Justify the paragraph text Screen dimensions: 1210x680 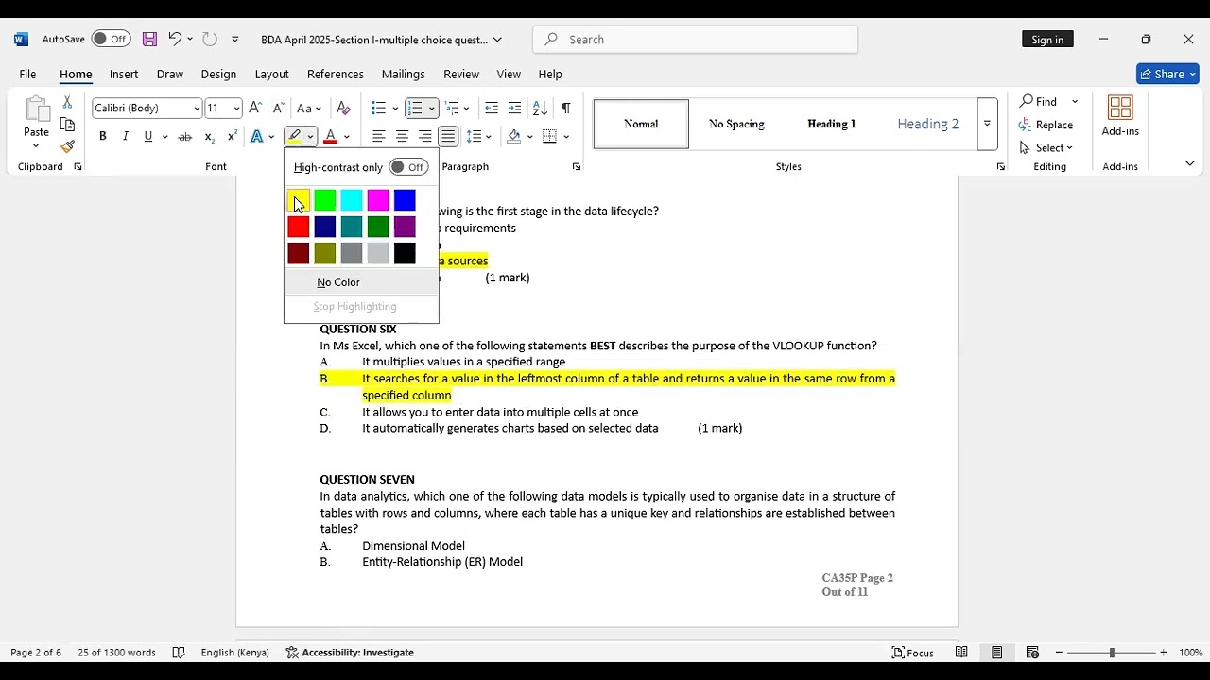(448, 137)
